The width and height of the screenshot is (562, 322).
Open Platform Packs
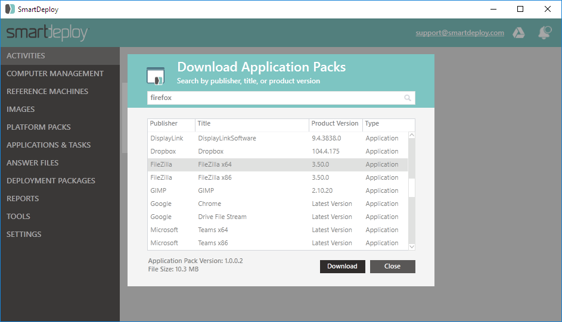pyautogui.click(x=60, y=127)
